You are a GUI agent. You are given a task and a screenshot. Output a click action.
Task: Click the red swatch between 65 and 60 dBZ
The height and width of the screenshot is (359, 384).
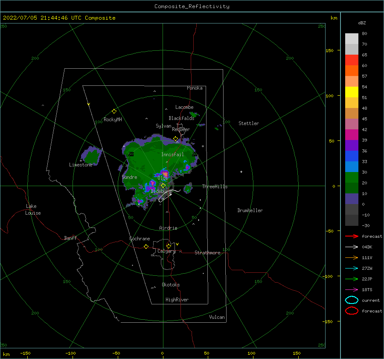click(352, 60)
